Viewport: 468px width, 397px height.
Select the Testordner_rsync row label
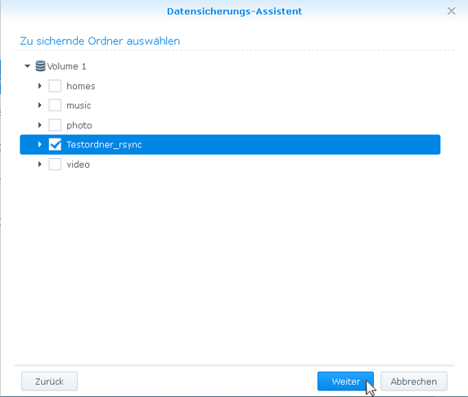tap(104, 145)
